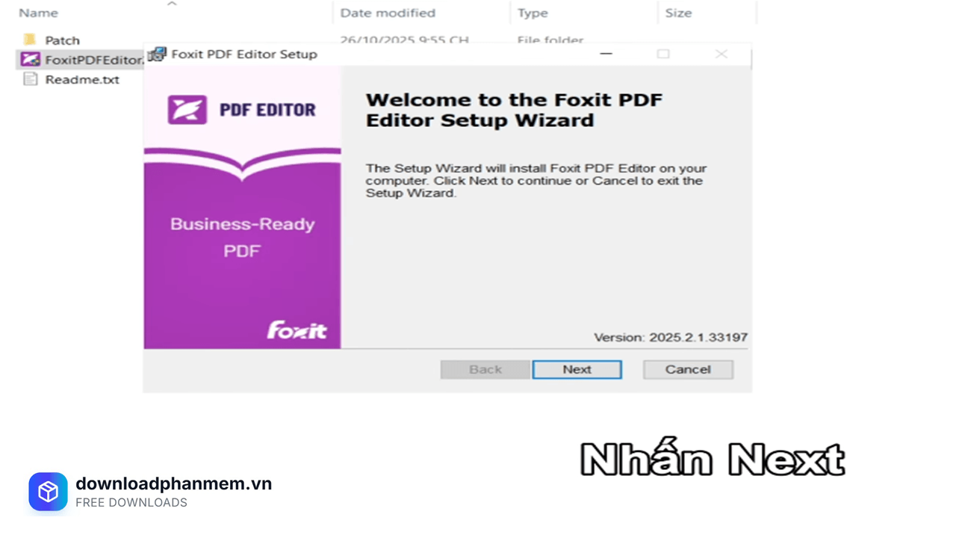Viewport: 956px width, 538px height.
Task: Close the Foxit PDF Editor Setup dialog
Action: (x=721, y=54)
